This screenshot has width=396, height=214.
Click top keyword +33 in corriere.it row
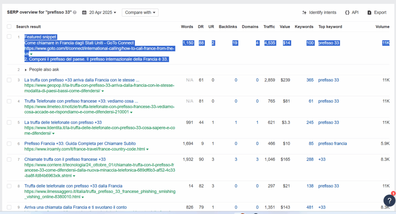tap(322, 159)
